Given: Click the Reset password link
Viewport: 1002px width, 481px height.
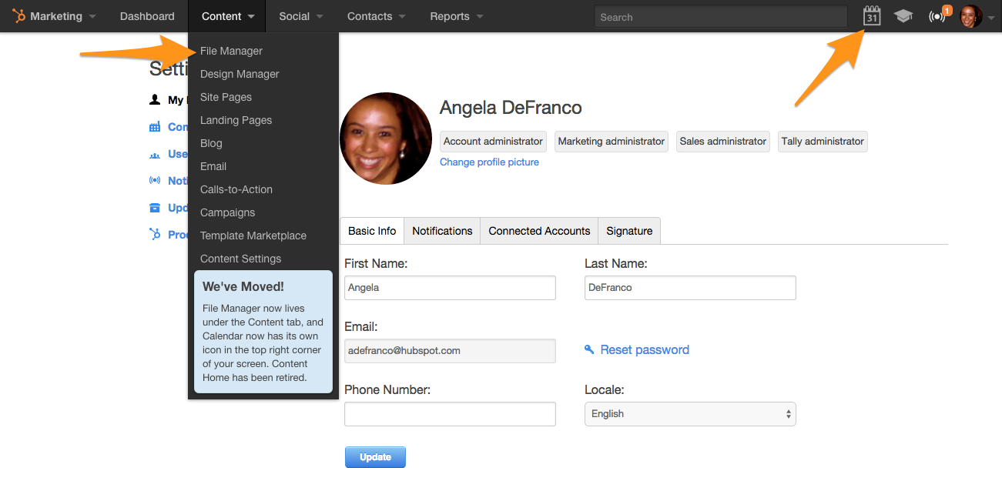Looking at the screenshot, I should click(645, 349).
